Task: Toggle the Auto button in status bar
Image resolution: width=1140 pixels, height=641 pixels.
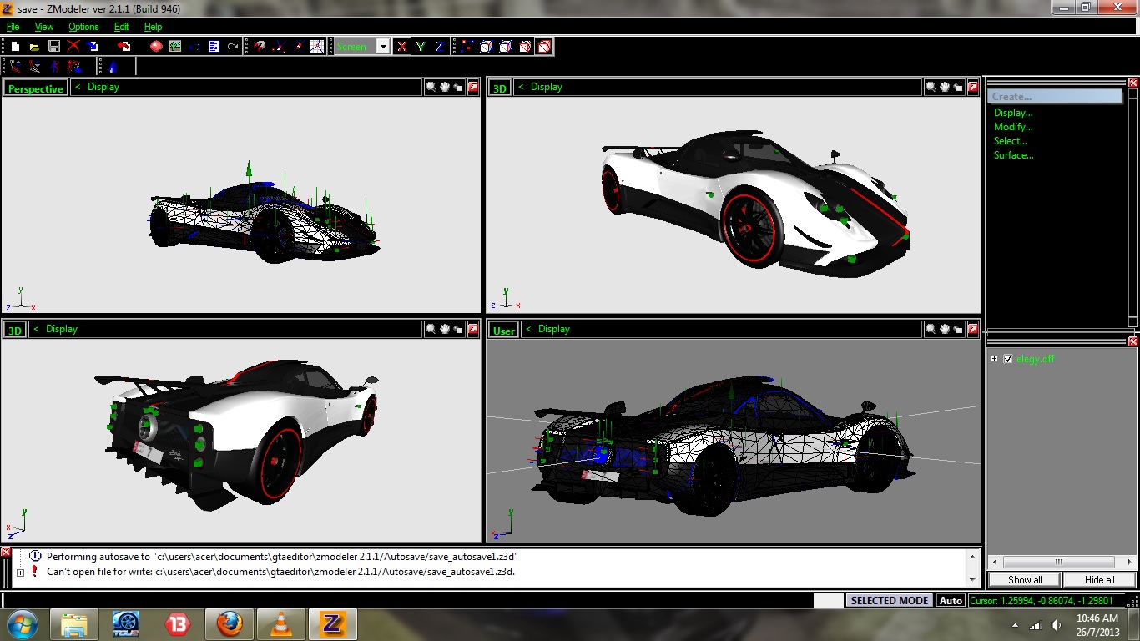Action: point(951,600)
